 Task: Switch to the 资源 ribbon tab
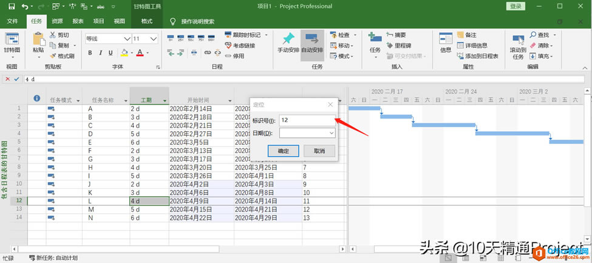tap(57, 21)
